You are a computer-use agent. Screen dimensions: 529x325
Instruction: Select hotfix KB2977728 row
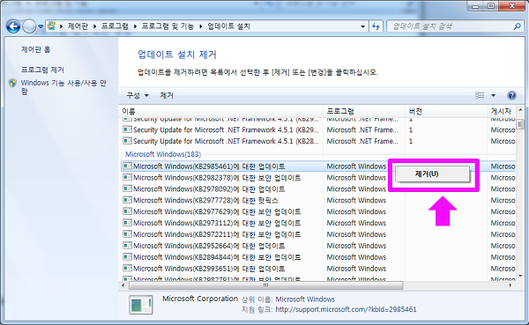318,201
